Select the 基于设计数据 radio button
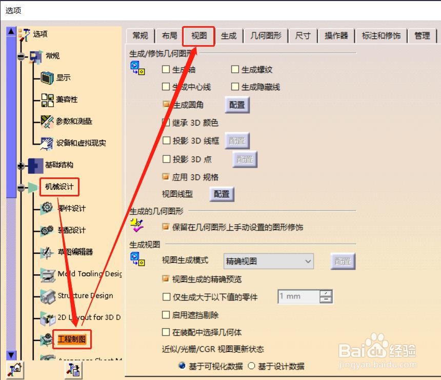Screen dimensions: 441x380 [253, 366]
